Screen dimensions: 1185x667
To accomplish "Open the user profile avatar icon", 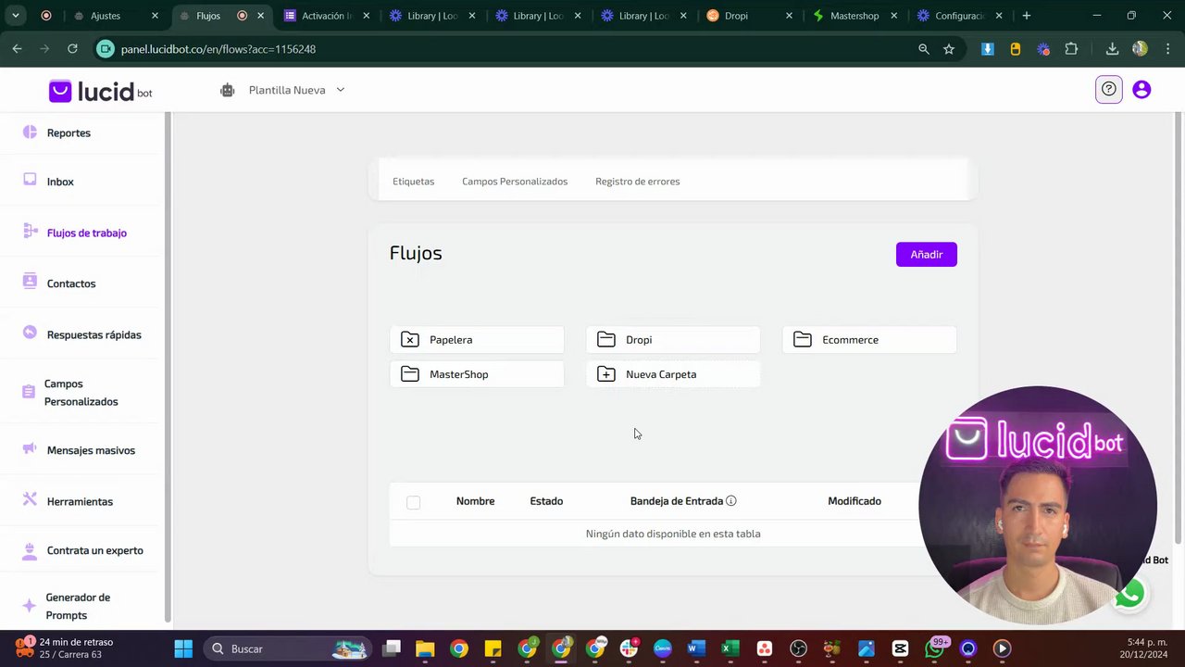I will pyautogui.click(x=1141, y=89).
